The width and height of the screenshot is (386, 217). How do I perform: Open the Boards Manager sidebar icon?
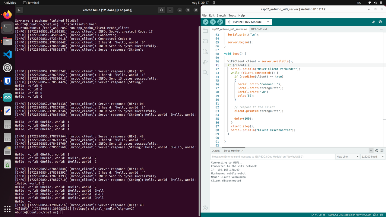[205, 41]
